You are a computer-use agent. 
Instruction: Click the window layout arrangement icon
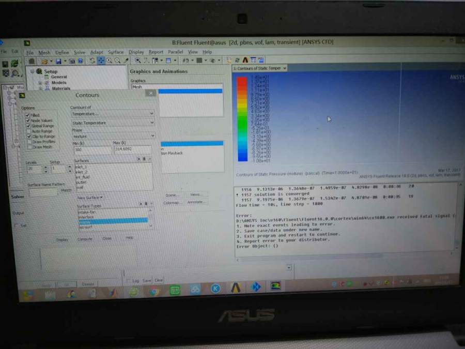(x=155, y=60)
